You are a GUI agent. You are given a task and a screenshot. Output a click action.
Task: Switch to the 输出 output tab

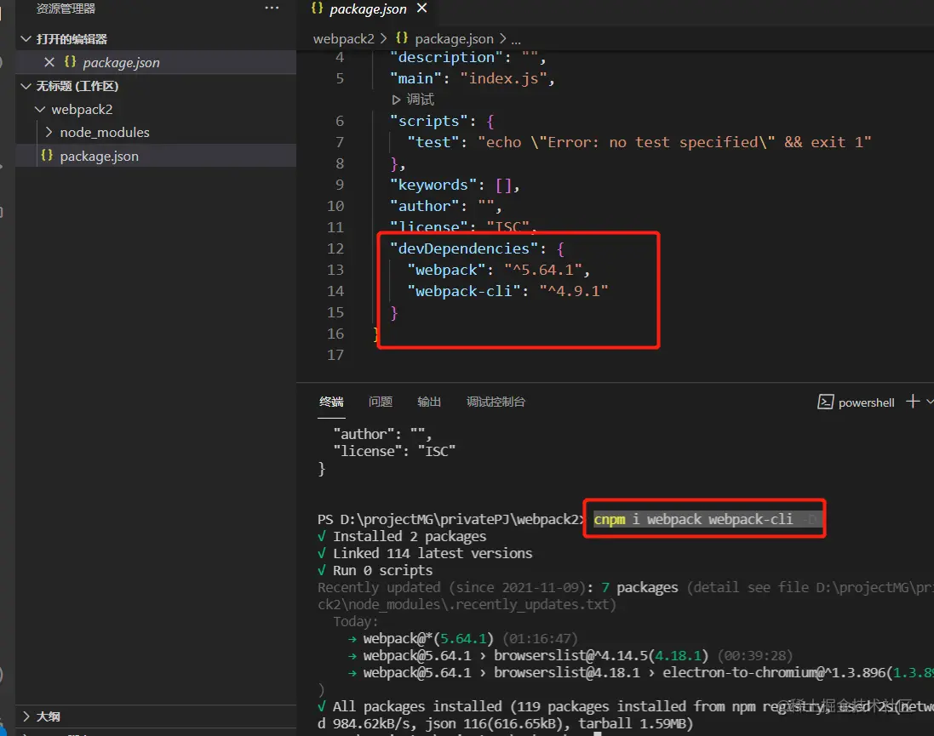(x=429, y=402)
